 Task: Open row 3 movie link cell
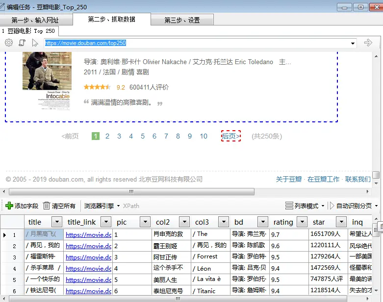point(88,257)
